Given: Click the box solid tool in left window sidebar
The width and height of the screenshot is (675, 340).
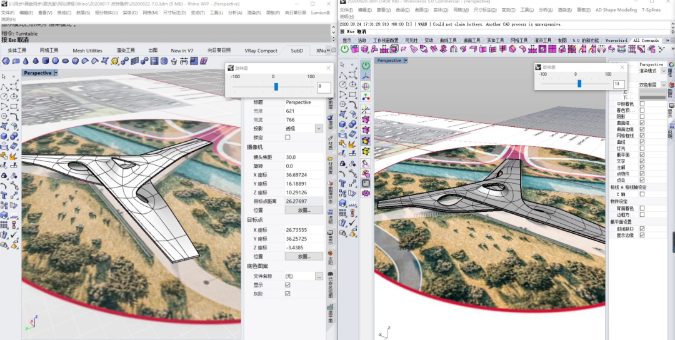Looking at the screenshot, I should [4, 136].
